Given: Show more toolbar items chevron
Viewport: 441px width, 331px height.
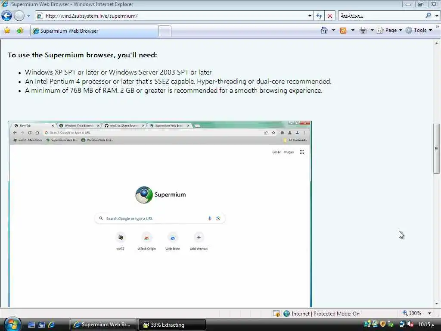Looking at the screenshot, I should [x=438, y=26].
